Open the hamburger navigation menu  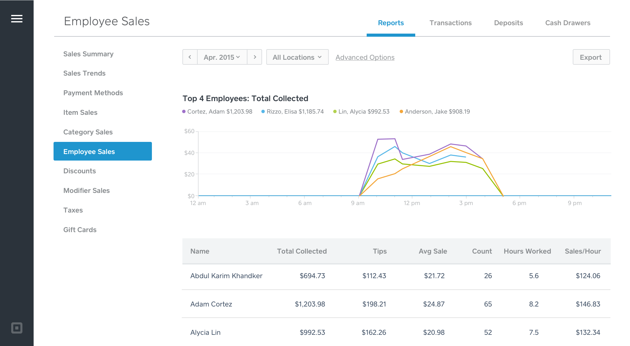(x=17, y=19)
